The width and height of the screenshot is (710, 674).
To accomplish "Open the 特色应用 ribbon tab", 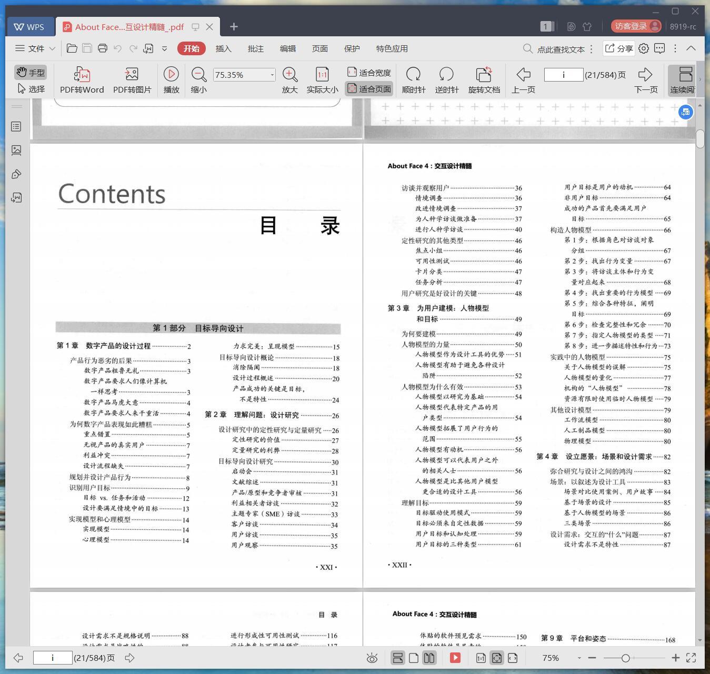I will [x=392, y=48].
